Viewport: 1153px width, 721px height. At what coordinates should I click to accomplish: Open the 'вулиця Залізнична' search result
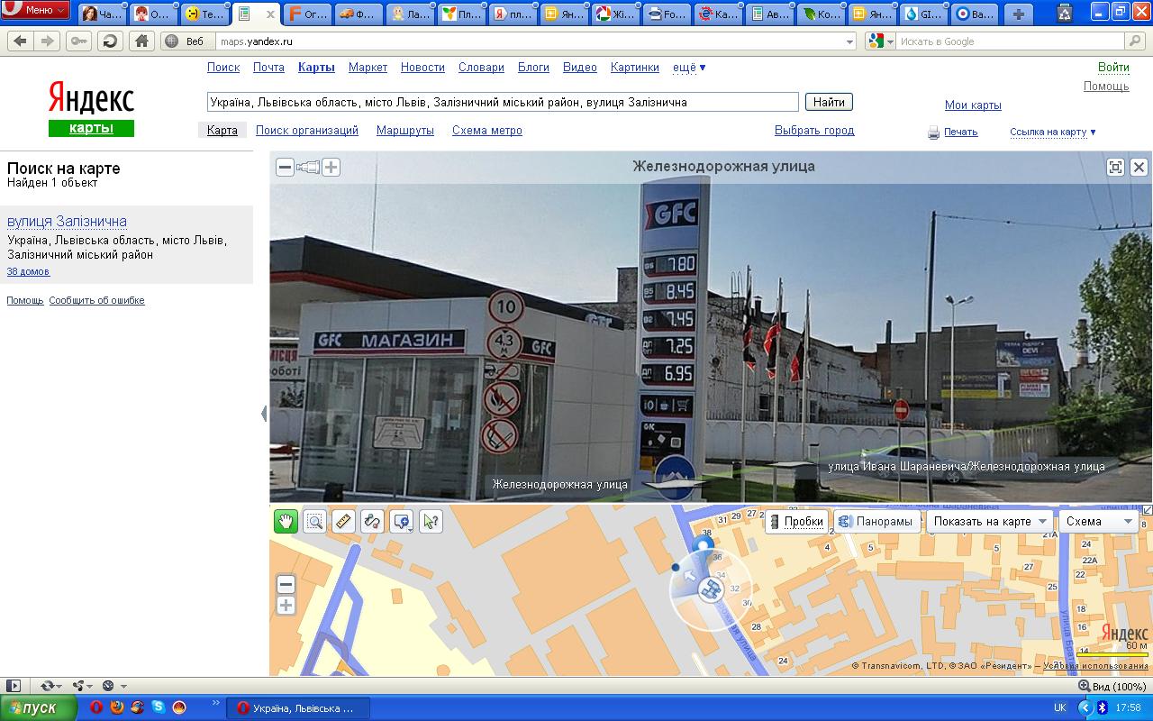tap(67, 221)
